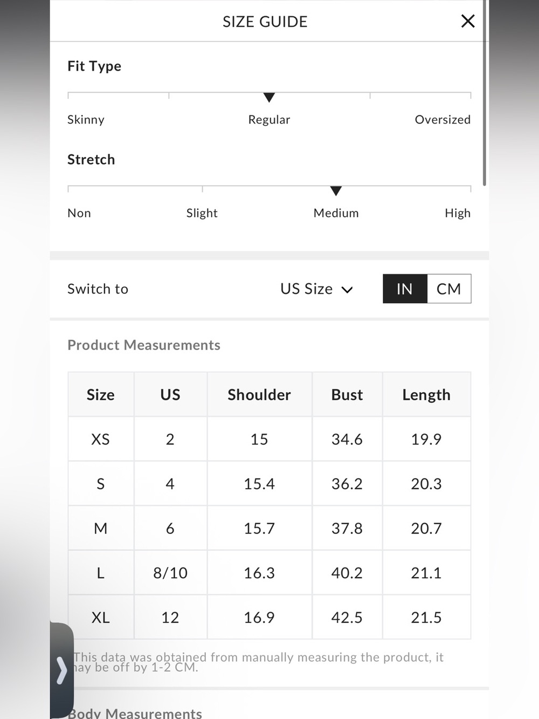539x719 pixels.
Task: Click the Size Guide scrollbar
Action: (485, 93)
